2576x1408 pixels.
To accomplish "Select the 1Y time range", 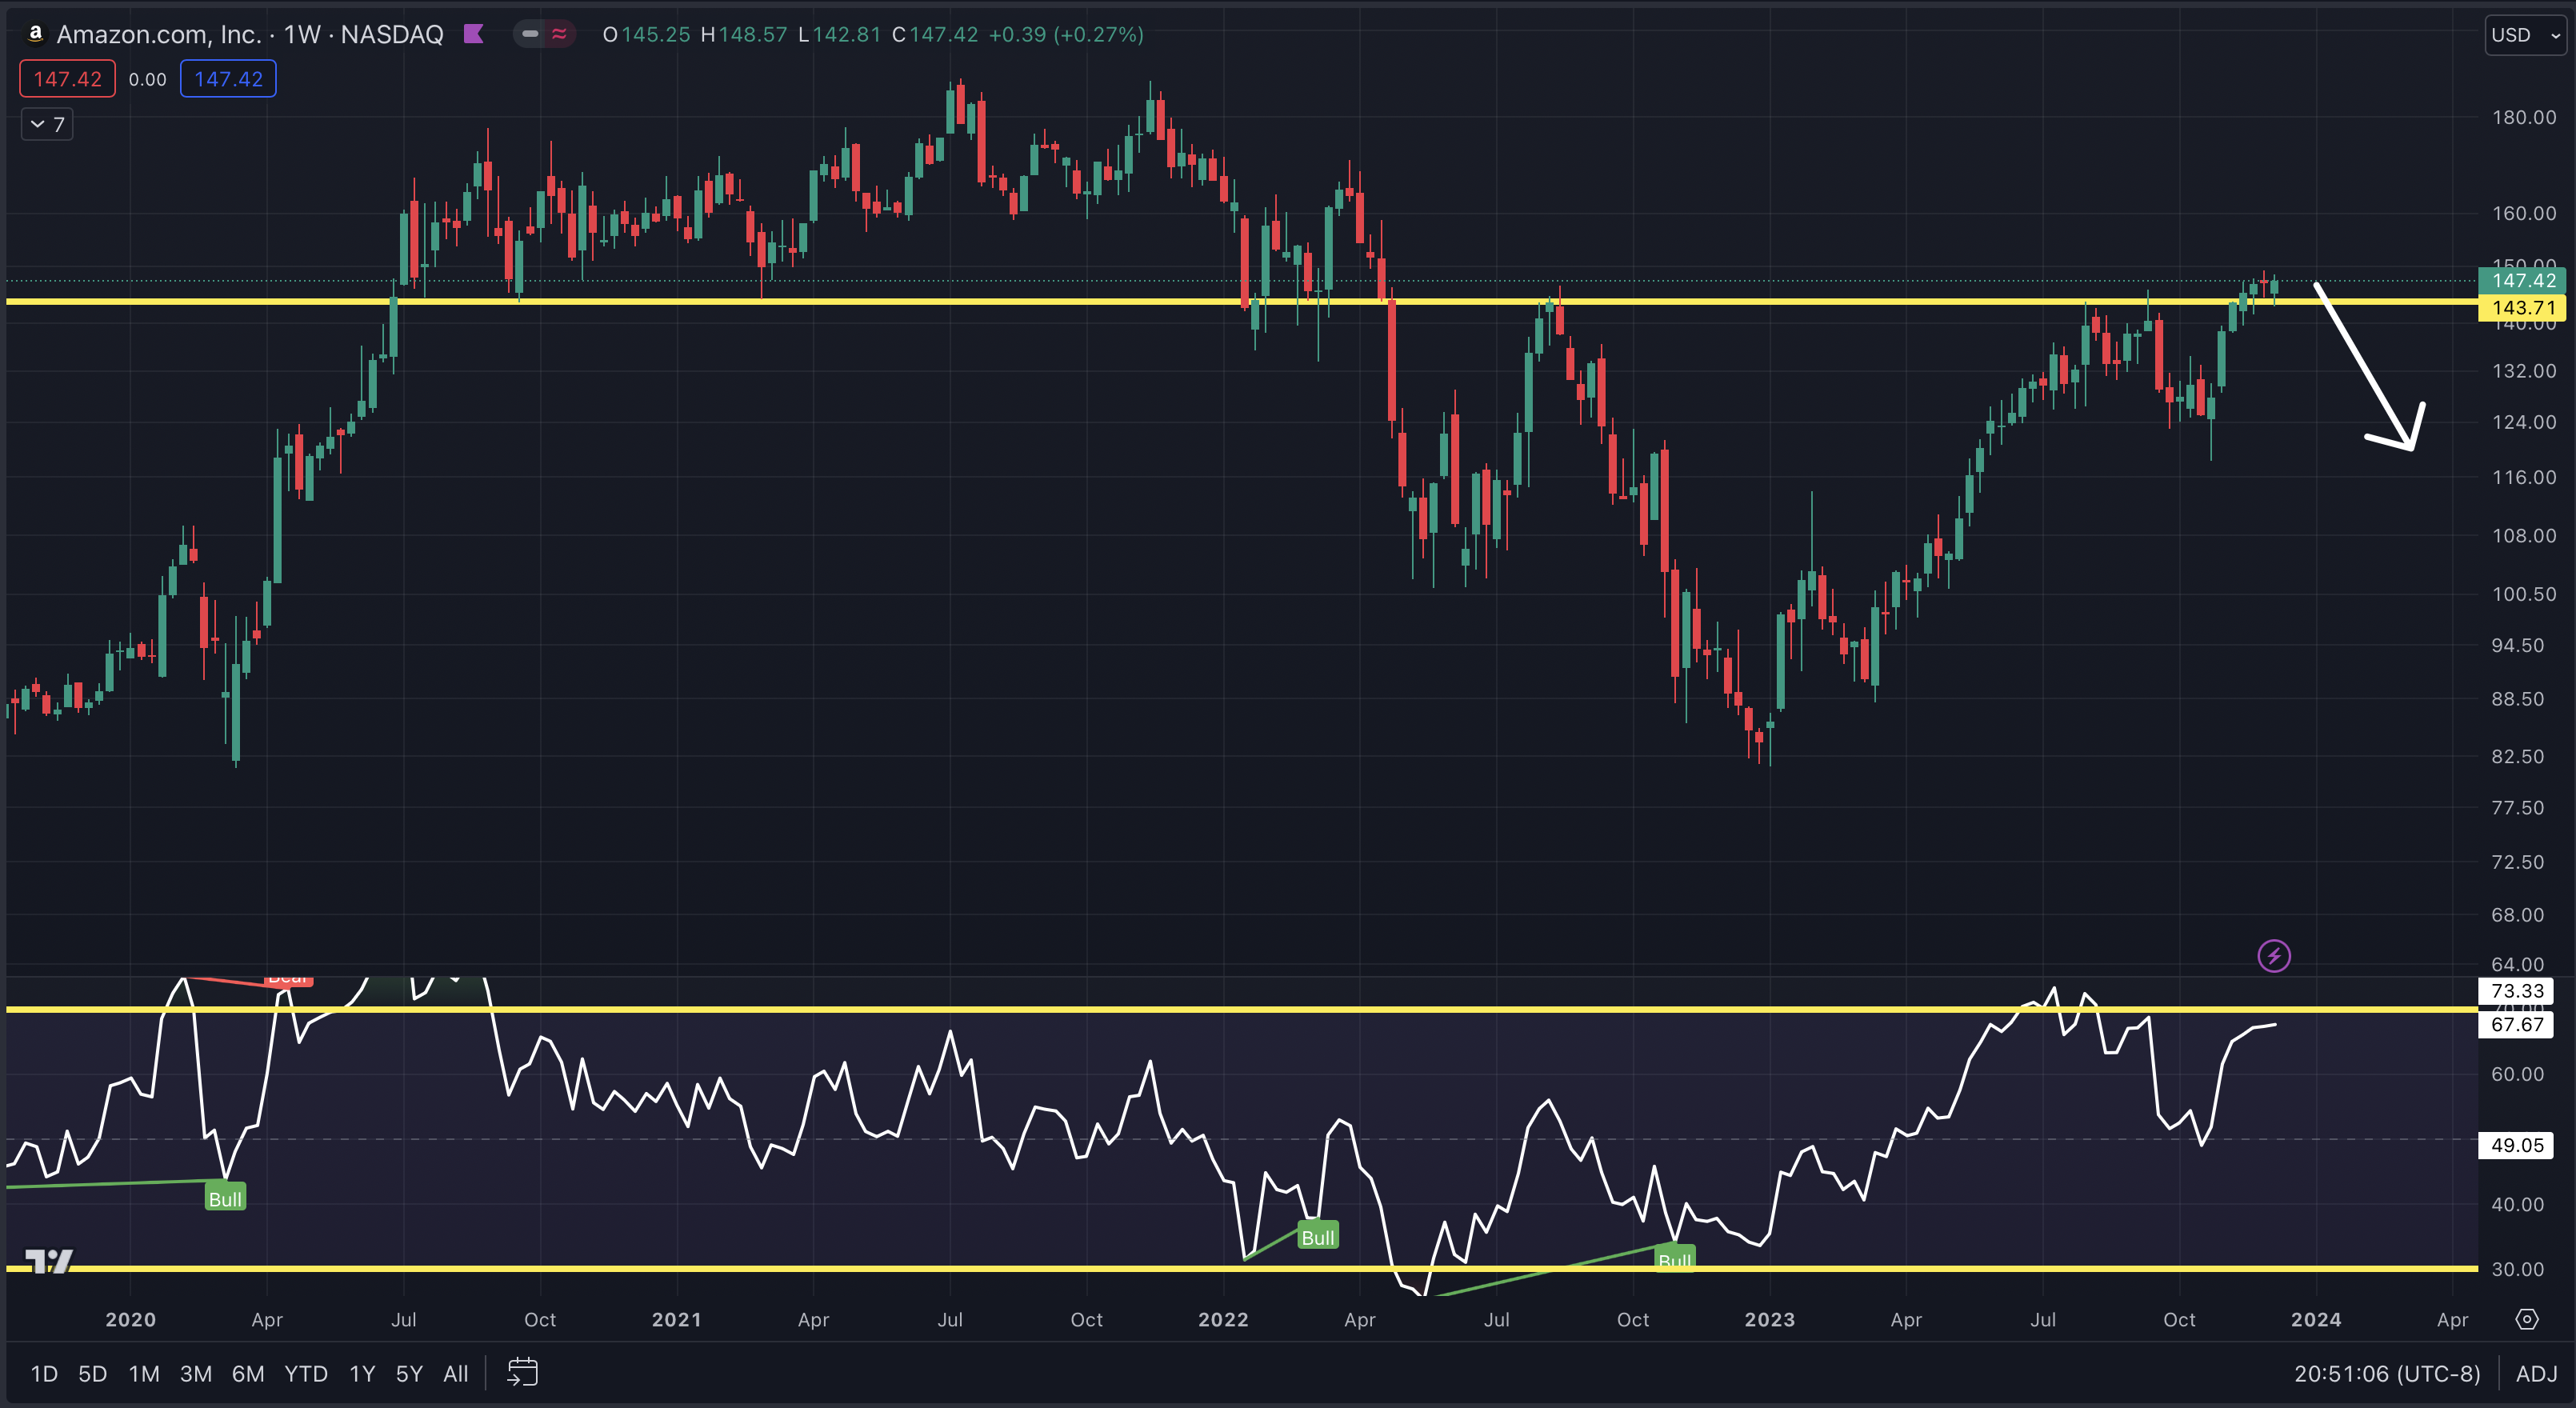I will click(x=362, y=1374).
